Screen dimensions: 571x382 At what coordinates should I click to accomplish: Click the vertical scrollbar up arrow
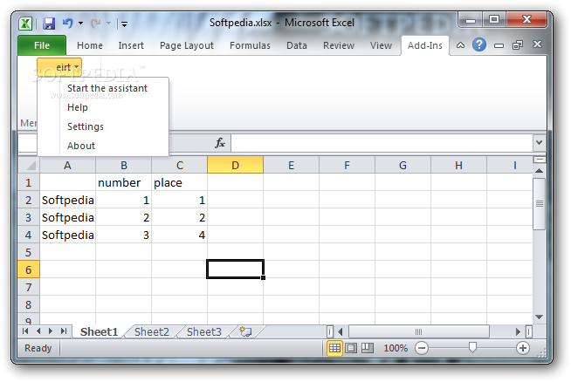point(540,171)
